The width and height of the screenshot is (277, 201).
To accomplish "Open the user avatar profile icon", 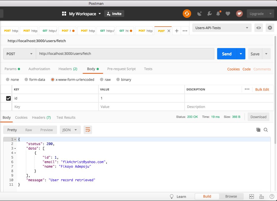I will click(x=239, y=14).
